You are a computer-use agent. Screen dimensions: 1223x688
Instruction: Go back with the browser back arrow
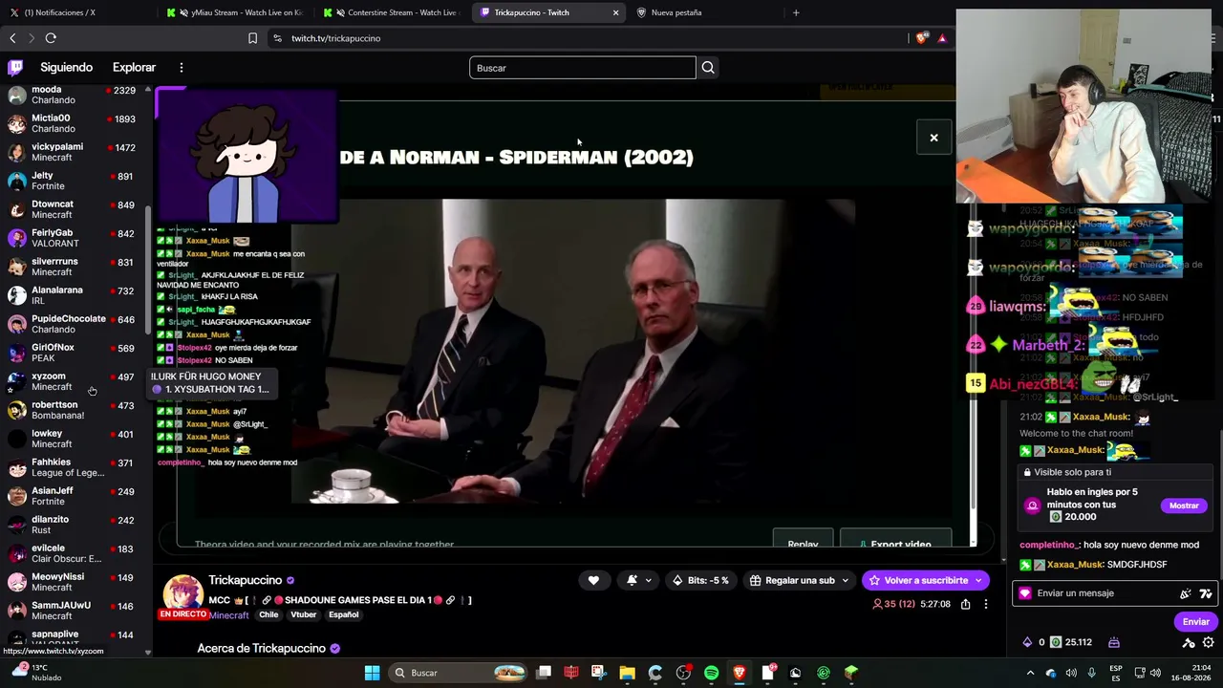[12, 38]
